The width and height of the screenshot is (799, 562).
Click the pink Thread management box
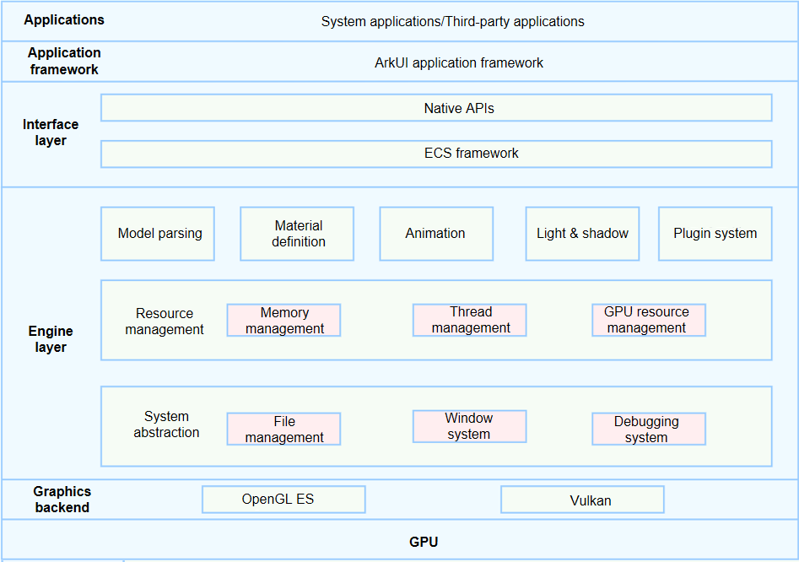(470, 320)
